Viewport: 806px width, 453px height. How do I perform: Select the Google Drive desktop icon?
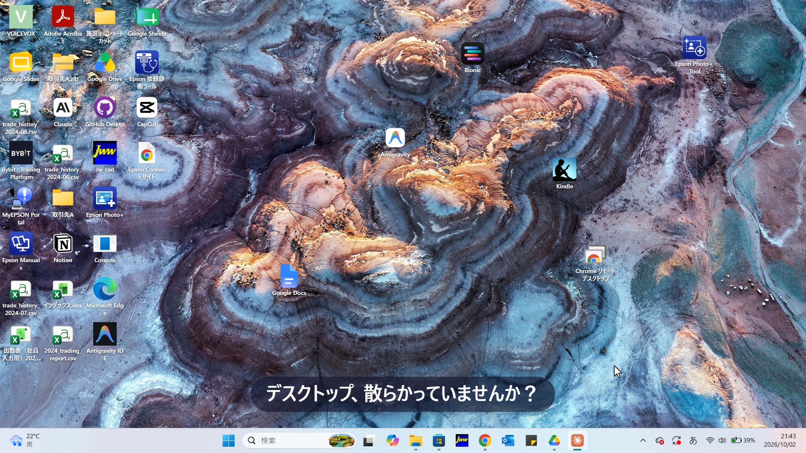coord(105,66)
